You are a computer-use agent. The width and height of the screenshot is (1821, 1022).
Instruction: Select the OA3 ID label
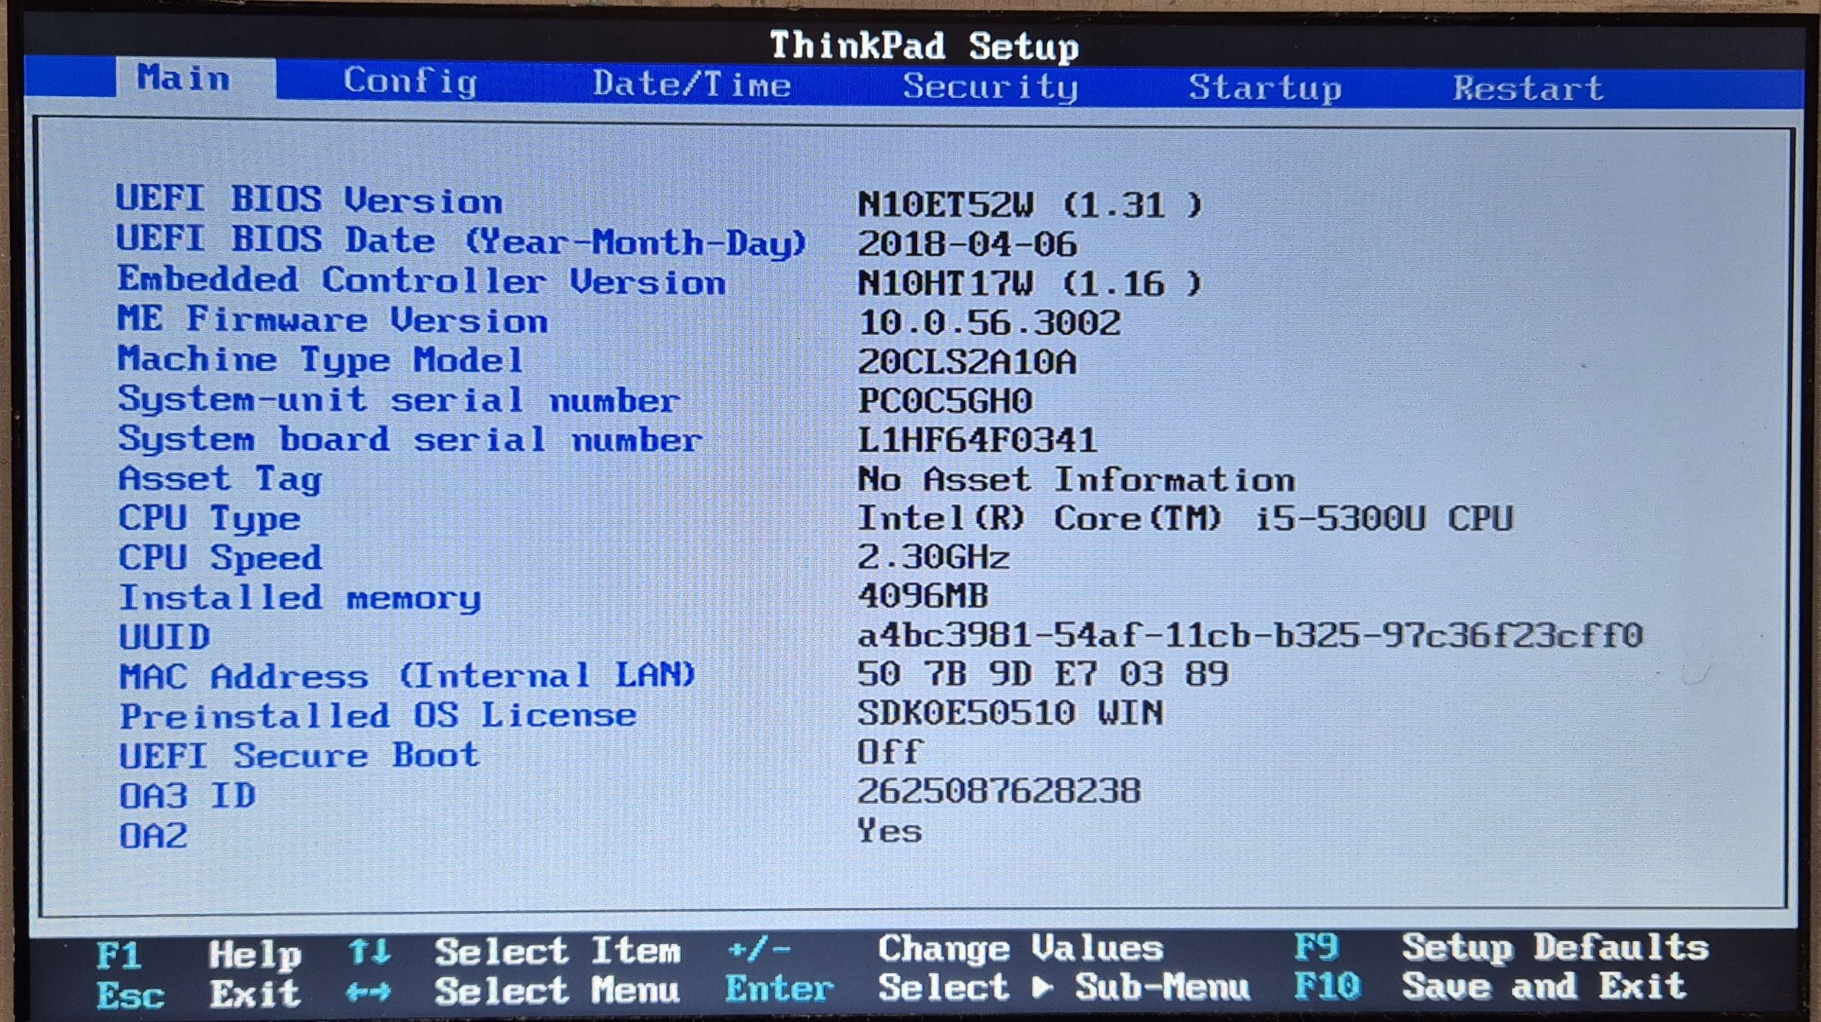pos(187,796)
